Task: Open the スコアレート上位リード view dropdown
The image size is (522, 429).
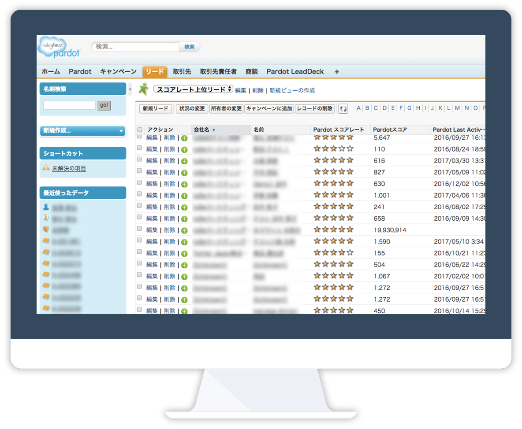Action: pyautogui.click(x=193, y=89)
